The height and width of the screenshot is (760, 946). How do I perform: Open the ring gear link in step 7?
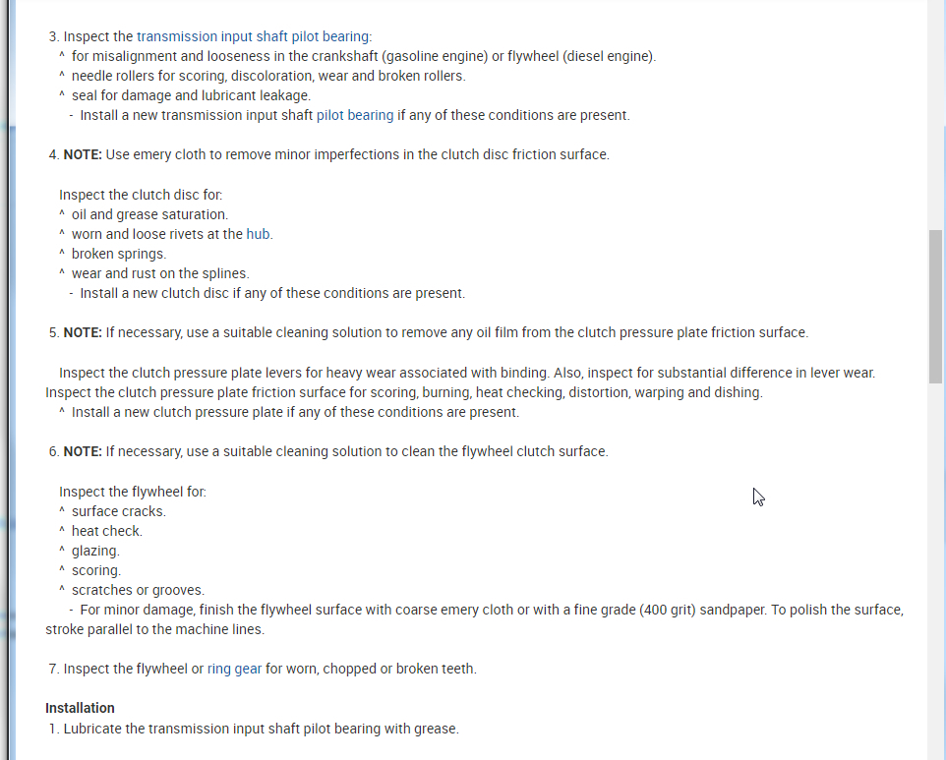[x=234, y=669]
